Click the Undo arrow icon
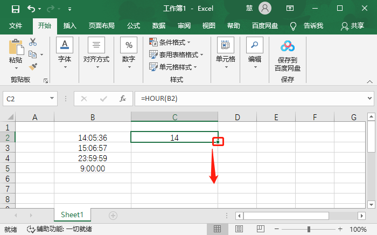Screen dimensions: 377x235 tap(31, 9)
